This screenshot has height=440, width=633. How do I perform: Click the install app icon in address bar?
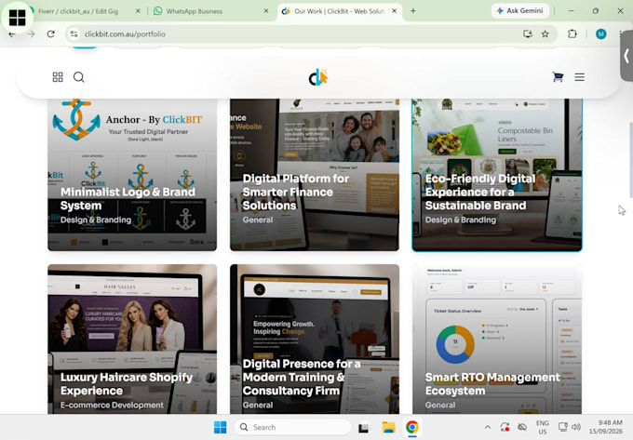coord(528,33)
